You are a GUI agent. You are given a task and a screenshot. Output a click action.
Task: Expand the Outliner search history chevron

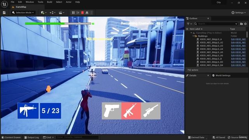(x=236, y=24)
